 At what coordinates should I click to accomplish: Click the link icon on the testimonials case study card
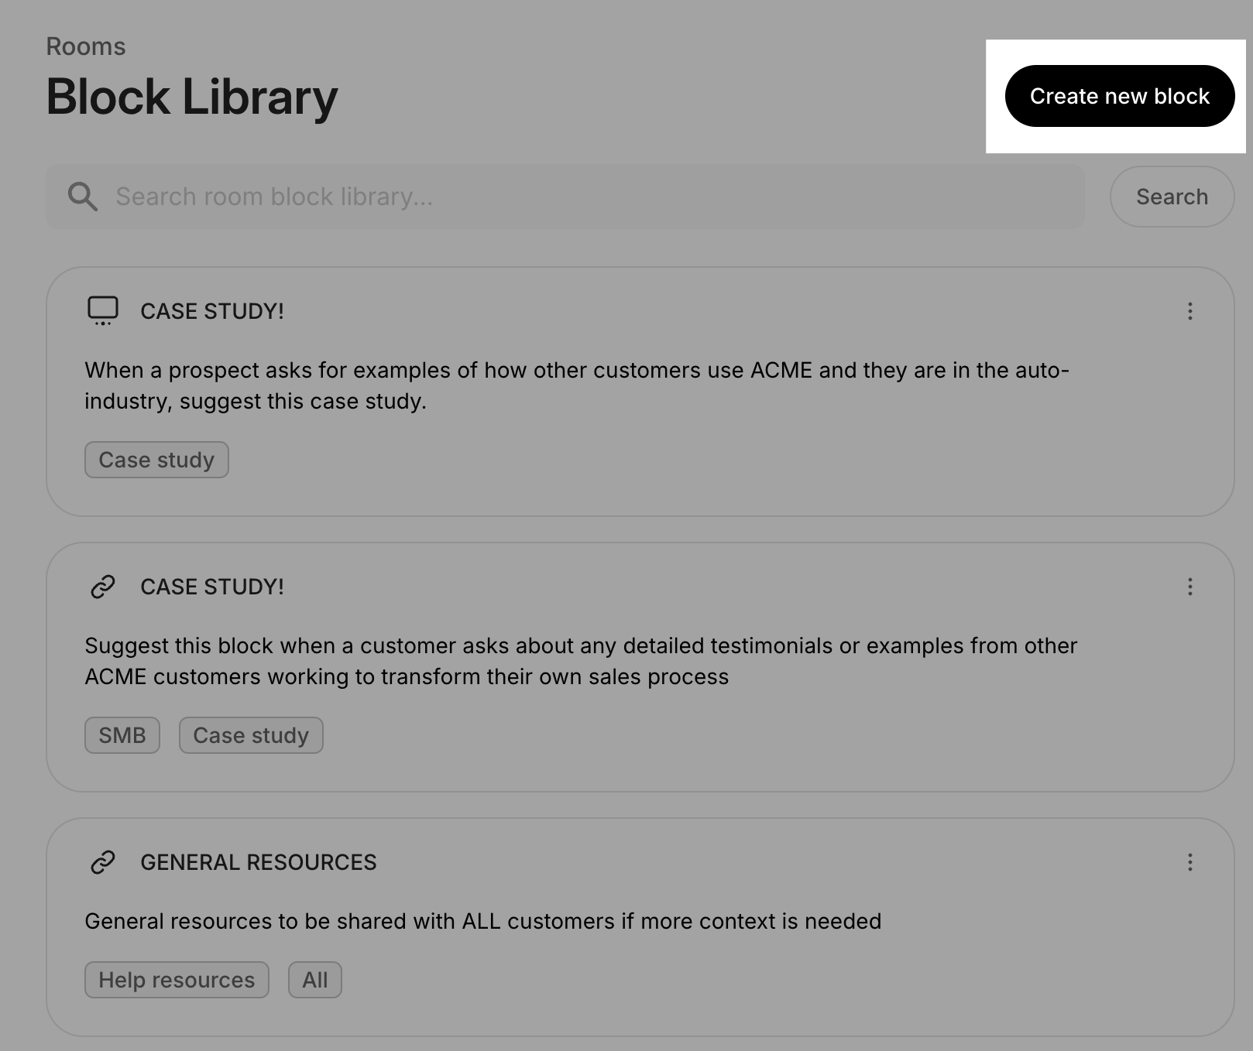click(x=103, y=587)
